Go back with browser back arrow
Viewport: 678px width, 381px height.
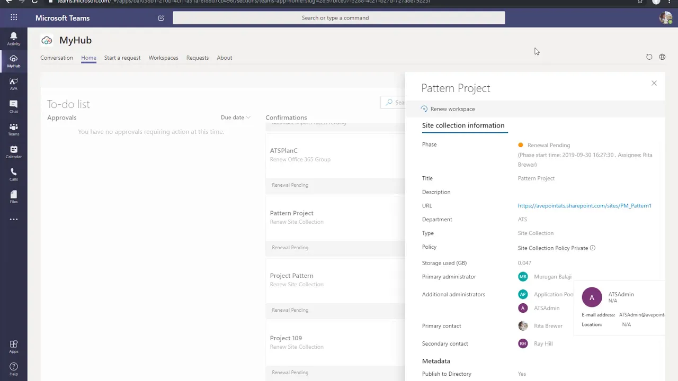[x=8, y=2]
